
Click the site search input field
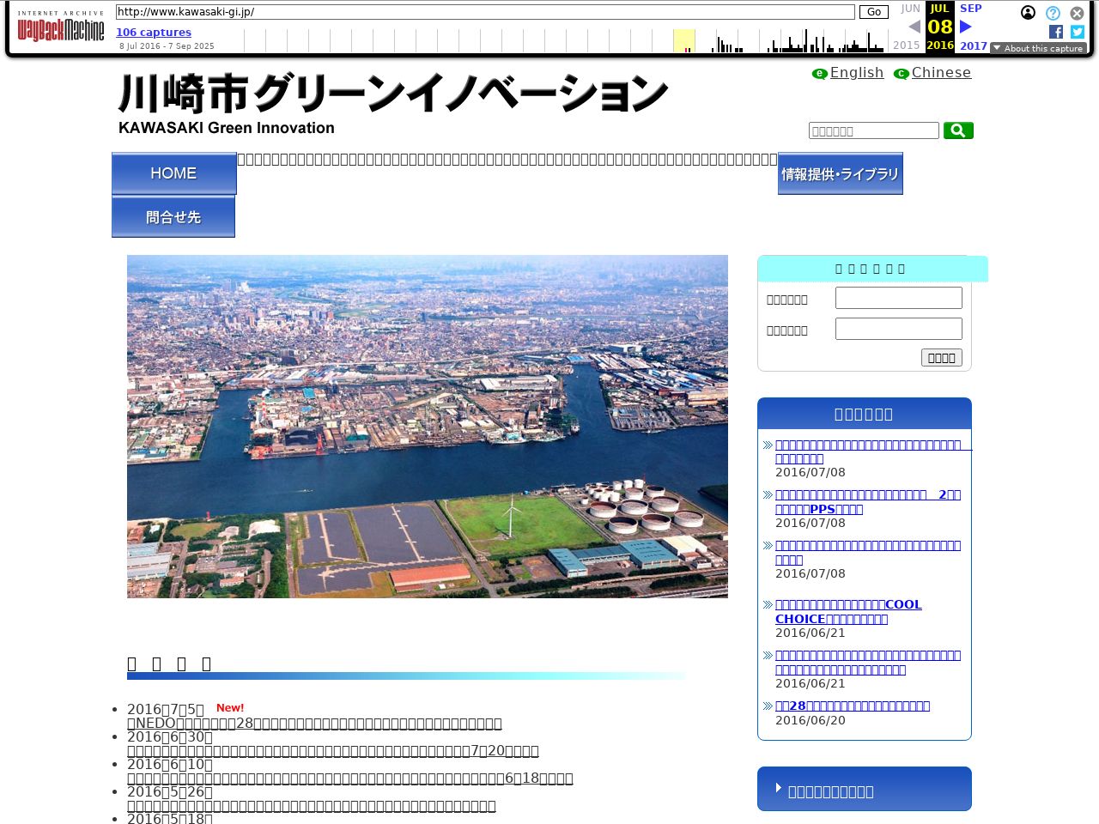[x=873, y=130]
